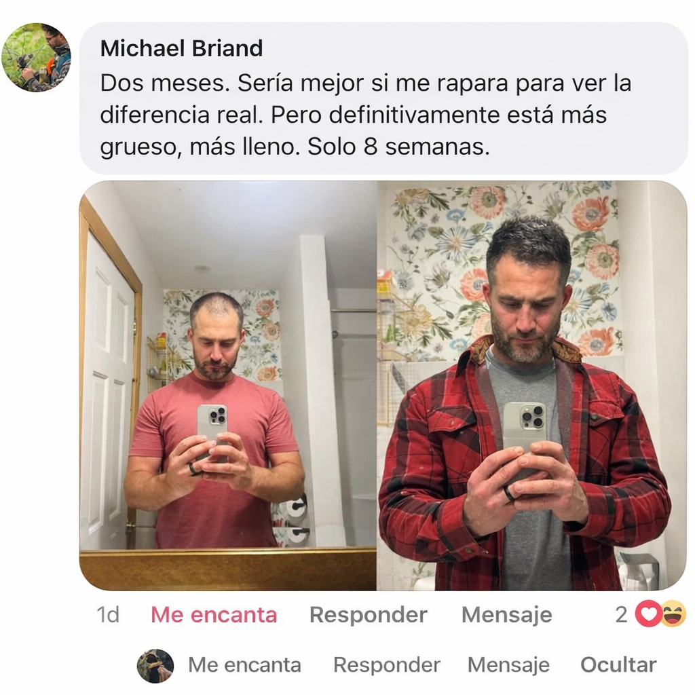The height and width of the screenshot is (695, 695).
Task: Tap the comment line ending '8 semanas'
Action: point(295,147)
